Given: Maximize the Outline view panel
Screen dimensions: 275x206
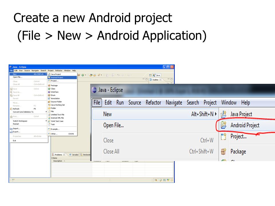Looking at the screenshot, I should [172, 79].
